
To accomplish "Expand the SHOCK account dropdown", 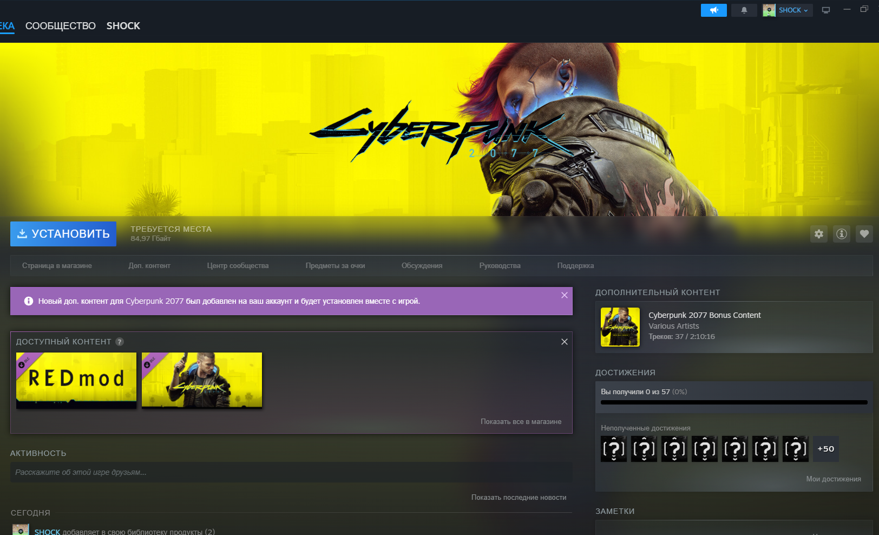I will 788,10.
